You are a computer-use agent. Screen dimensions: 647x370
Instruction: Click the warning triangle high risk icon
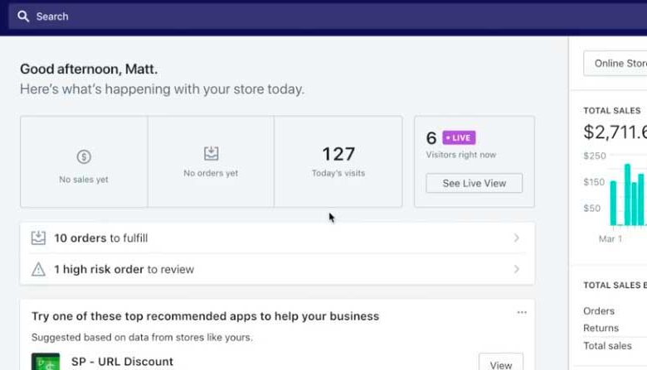pyautogui.click(x=38, y=269)
